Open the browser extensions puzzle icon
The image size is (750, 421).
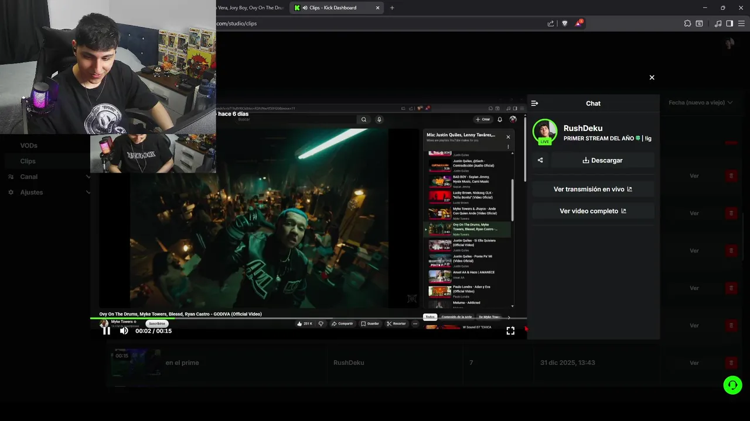click(x=687, y=23)
